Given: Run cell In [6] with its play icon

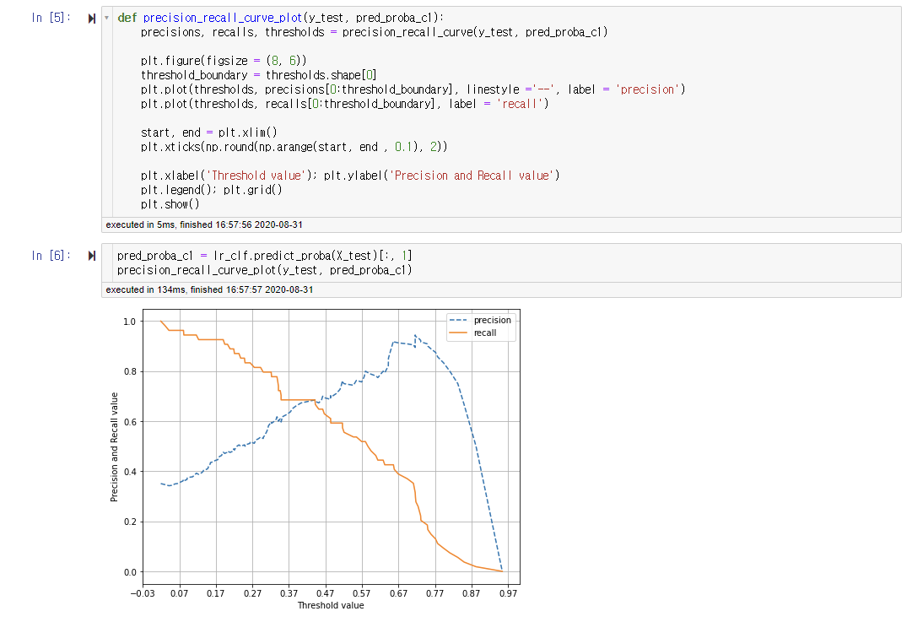Looking at the screenshot, I should [92, 256].
